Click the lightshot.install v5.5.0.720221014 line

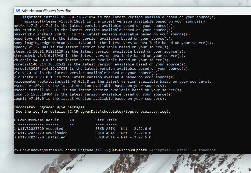(120, 17)
